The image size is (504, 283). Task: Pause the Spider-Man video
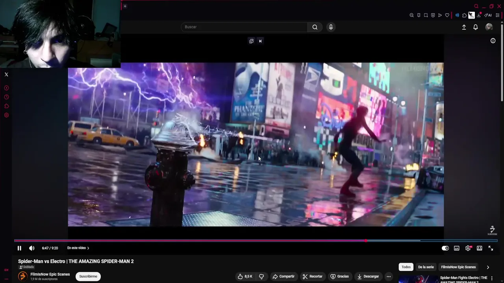coord(19,248)
